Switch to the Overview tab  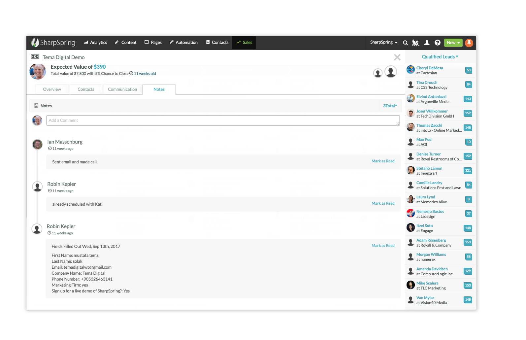(x=52, y=89)
